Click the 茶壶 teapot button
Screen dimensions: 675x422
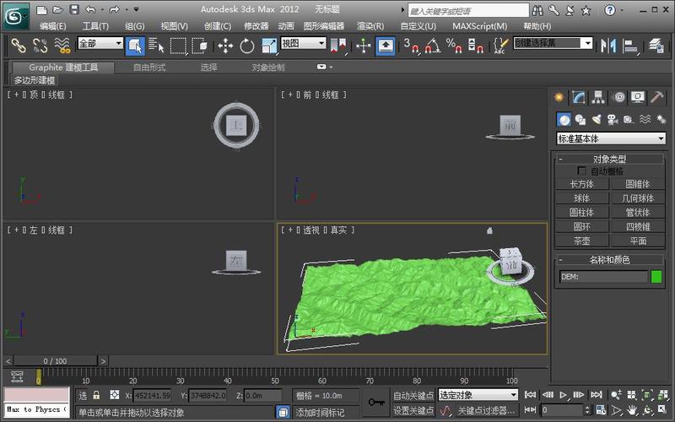tap(582, 241)
